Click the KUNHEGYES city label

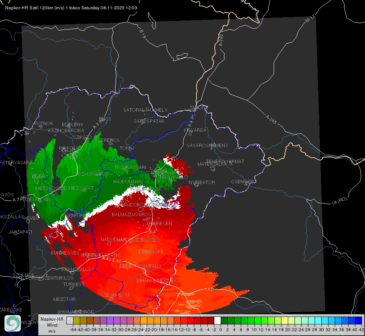point(65,253)
